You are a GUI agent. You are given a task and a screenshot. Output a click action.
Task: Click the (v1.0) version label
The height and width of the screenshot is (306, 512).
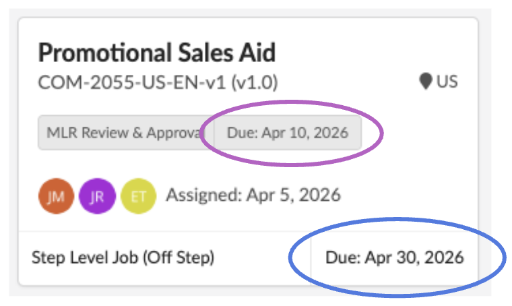(x=254, y=83)
